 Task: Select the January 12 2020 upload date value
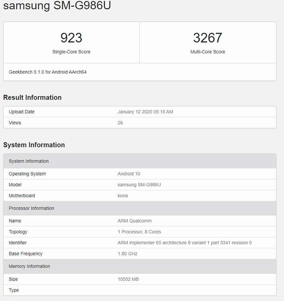point(145,112)
